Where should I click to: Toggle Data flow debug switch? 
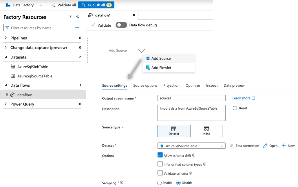tap(121, 25)
